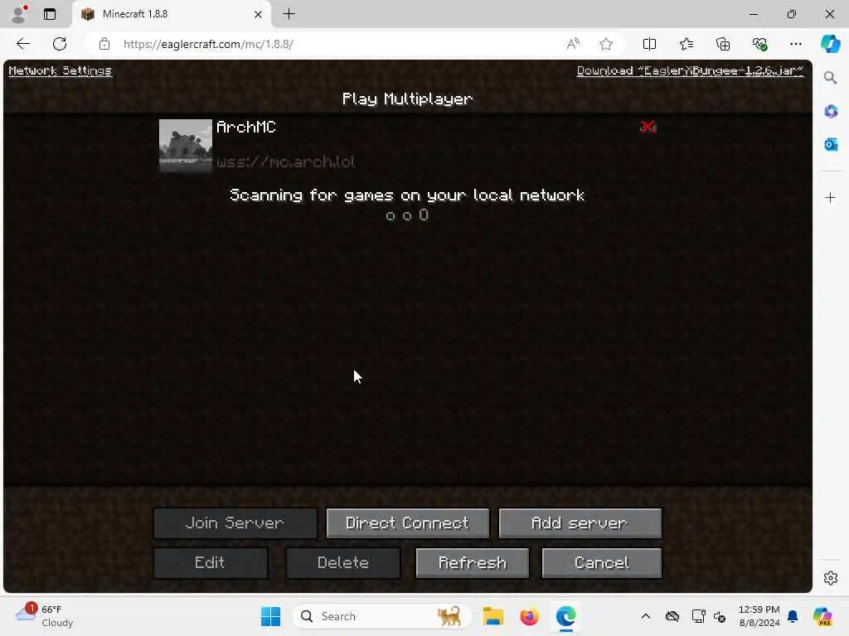Click the Join Server button
Viewport: 849px width, 636px height.
tap(235, 523)
